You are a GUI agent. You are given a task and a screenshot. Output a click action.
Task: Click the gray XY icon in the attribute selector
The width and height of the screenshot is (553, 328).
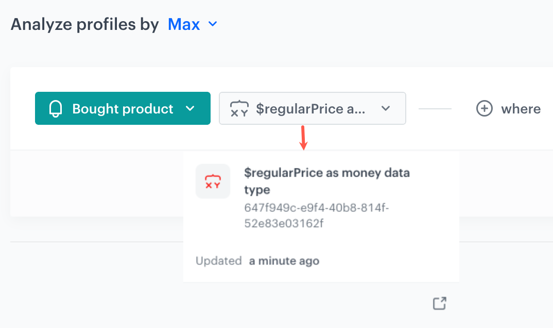tap(239, 109)
